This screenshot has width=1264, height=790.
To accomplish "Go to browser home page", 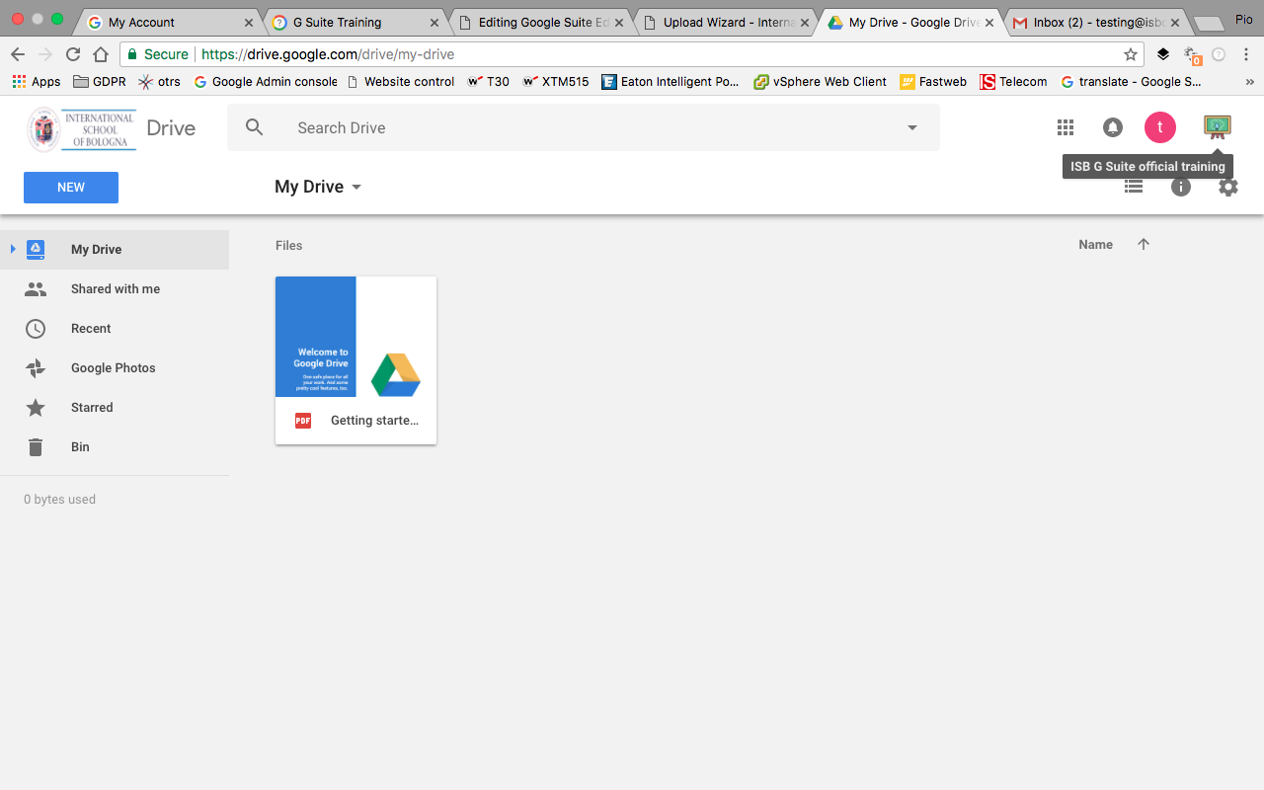I will point(101,54).
